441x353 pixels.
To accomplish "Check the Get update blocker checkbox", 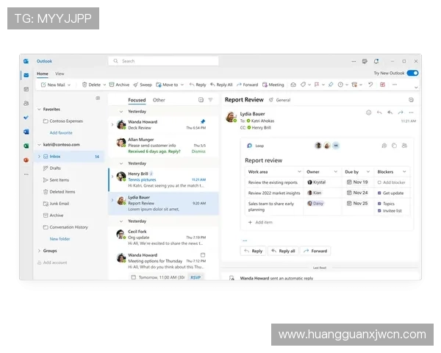I will coord(379,193).
